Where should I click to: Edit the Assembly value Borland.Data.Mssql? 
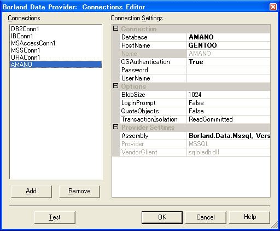point(229,136)
